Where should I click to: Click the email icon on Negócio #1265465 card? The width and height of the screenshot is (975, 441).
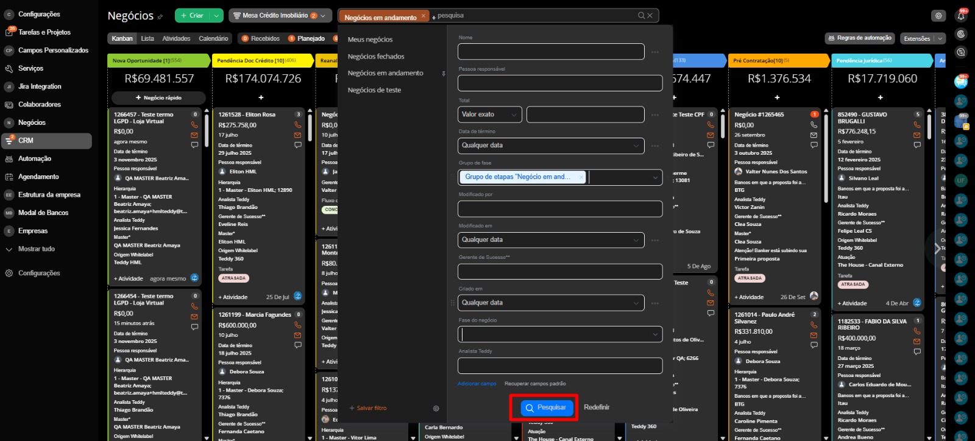(814, 135)
